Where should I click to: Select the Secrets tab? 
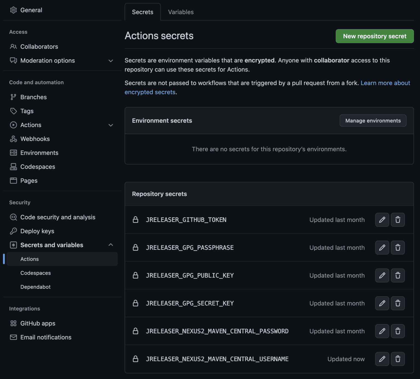[142, 12]
